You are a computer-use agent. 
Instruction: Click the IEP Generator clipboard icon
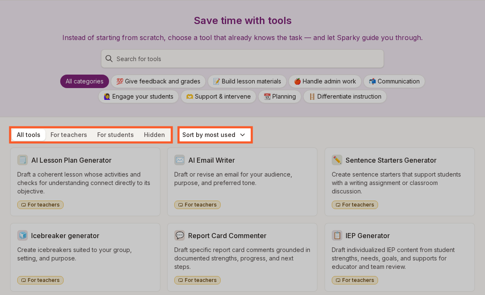click(337, 235)
